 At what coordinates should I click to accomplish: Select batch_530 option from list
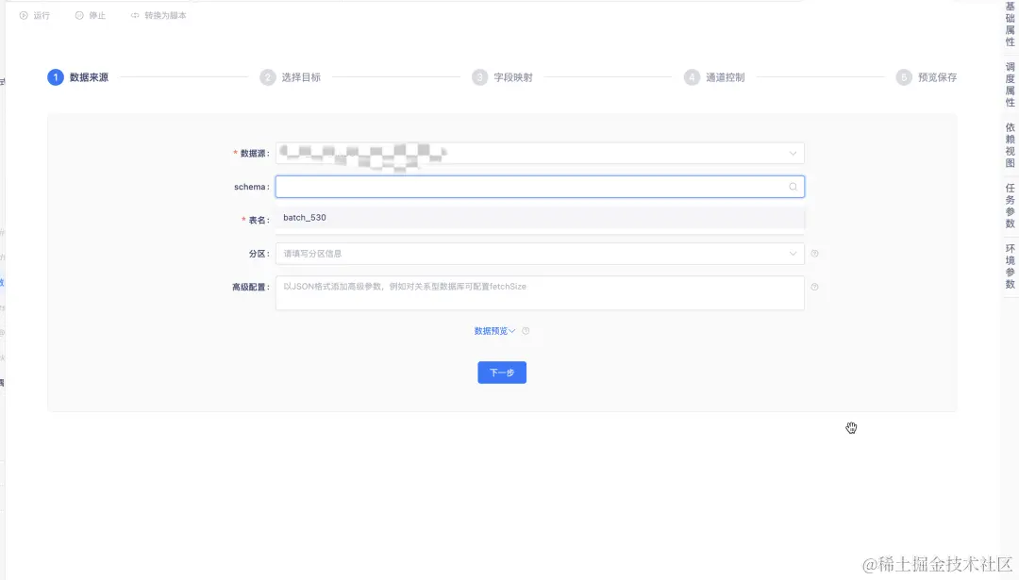coord(540,218)
